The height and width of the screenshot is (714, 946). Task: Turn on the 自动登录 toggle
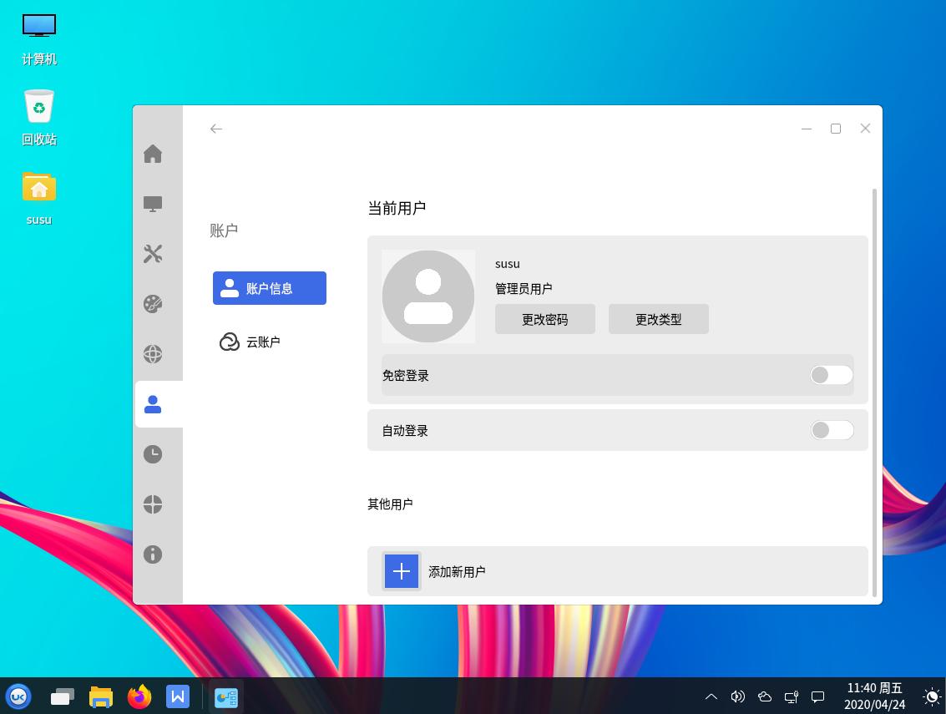coord(832,430)
